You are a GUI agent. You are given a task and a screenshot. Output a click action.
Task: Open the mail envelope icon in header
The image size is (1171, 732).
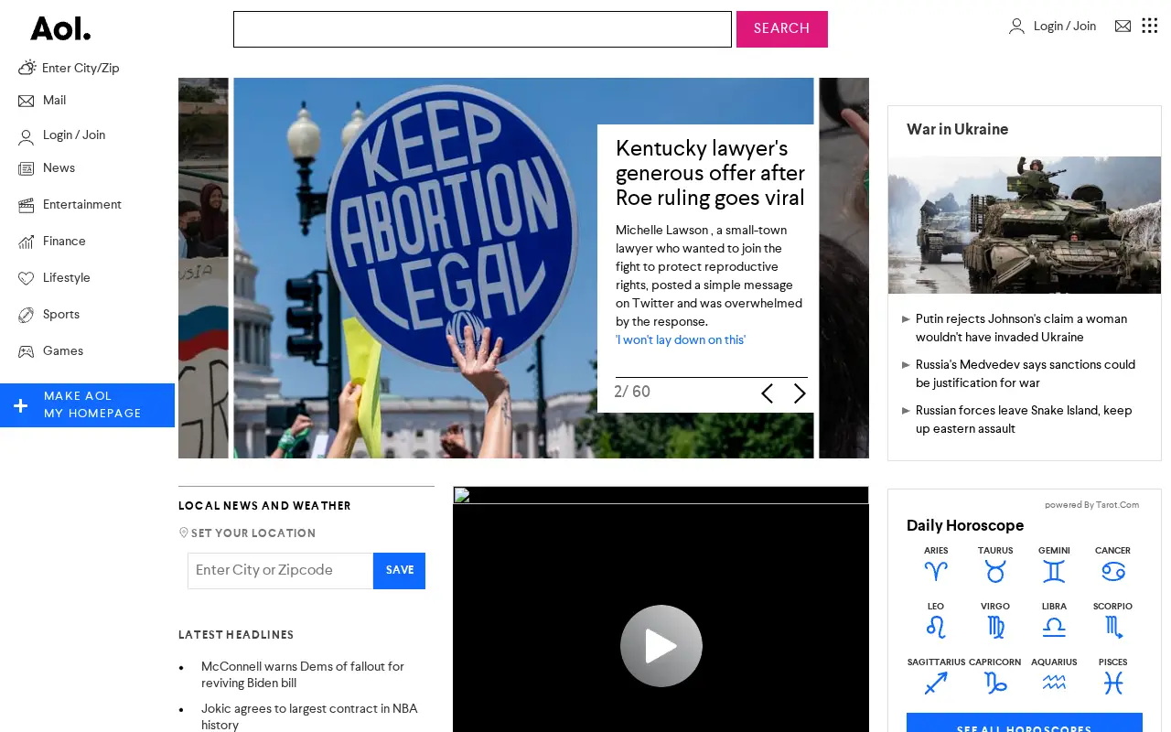1123,27
